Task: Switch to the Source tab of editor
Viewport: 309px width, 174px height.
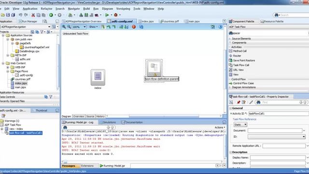Action: [90, 116]
